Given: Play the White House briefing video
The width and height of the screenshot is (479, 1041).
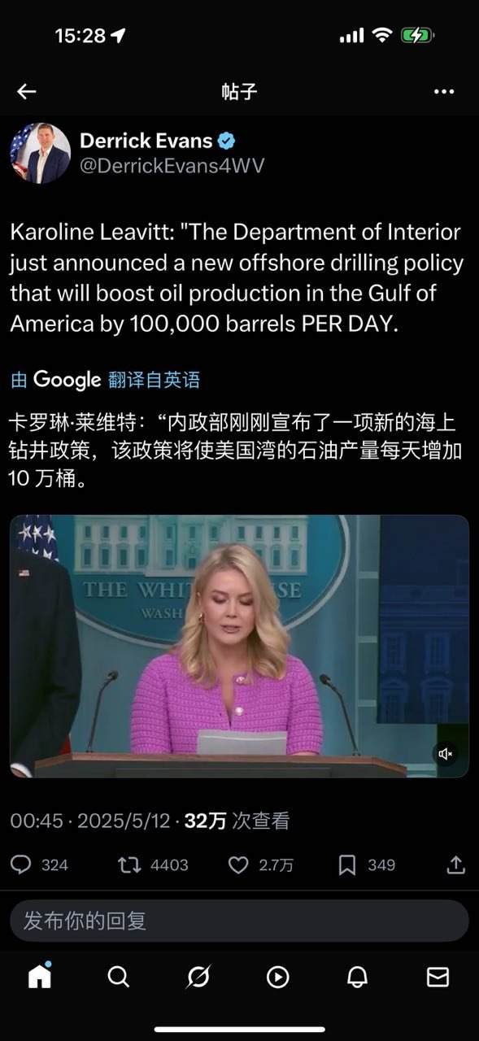Looking at the screenshot, I should point(239,647).
